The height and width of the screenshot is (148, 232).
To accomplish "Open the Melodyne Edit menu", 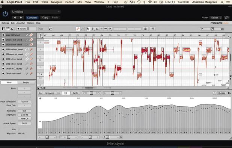I will (x=13, y=23).
